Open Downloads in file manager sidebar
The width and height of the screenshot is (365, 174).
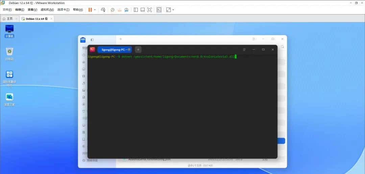pos(84,104)
